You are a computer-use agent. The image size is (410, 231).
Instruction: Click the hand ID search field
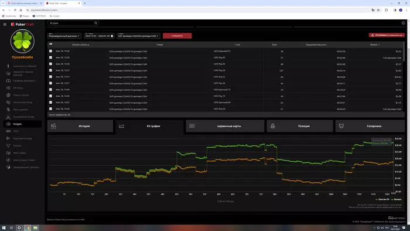click(73, 23)
